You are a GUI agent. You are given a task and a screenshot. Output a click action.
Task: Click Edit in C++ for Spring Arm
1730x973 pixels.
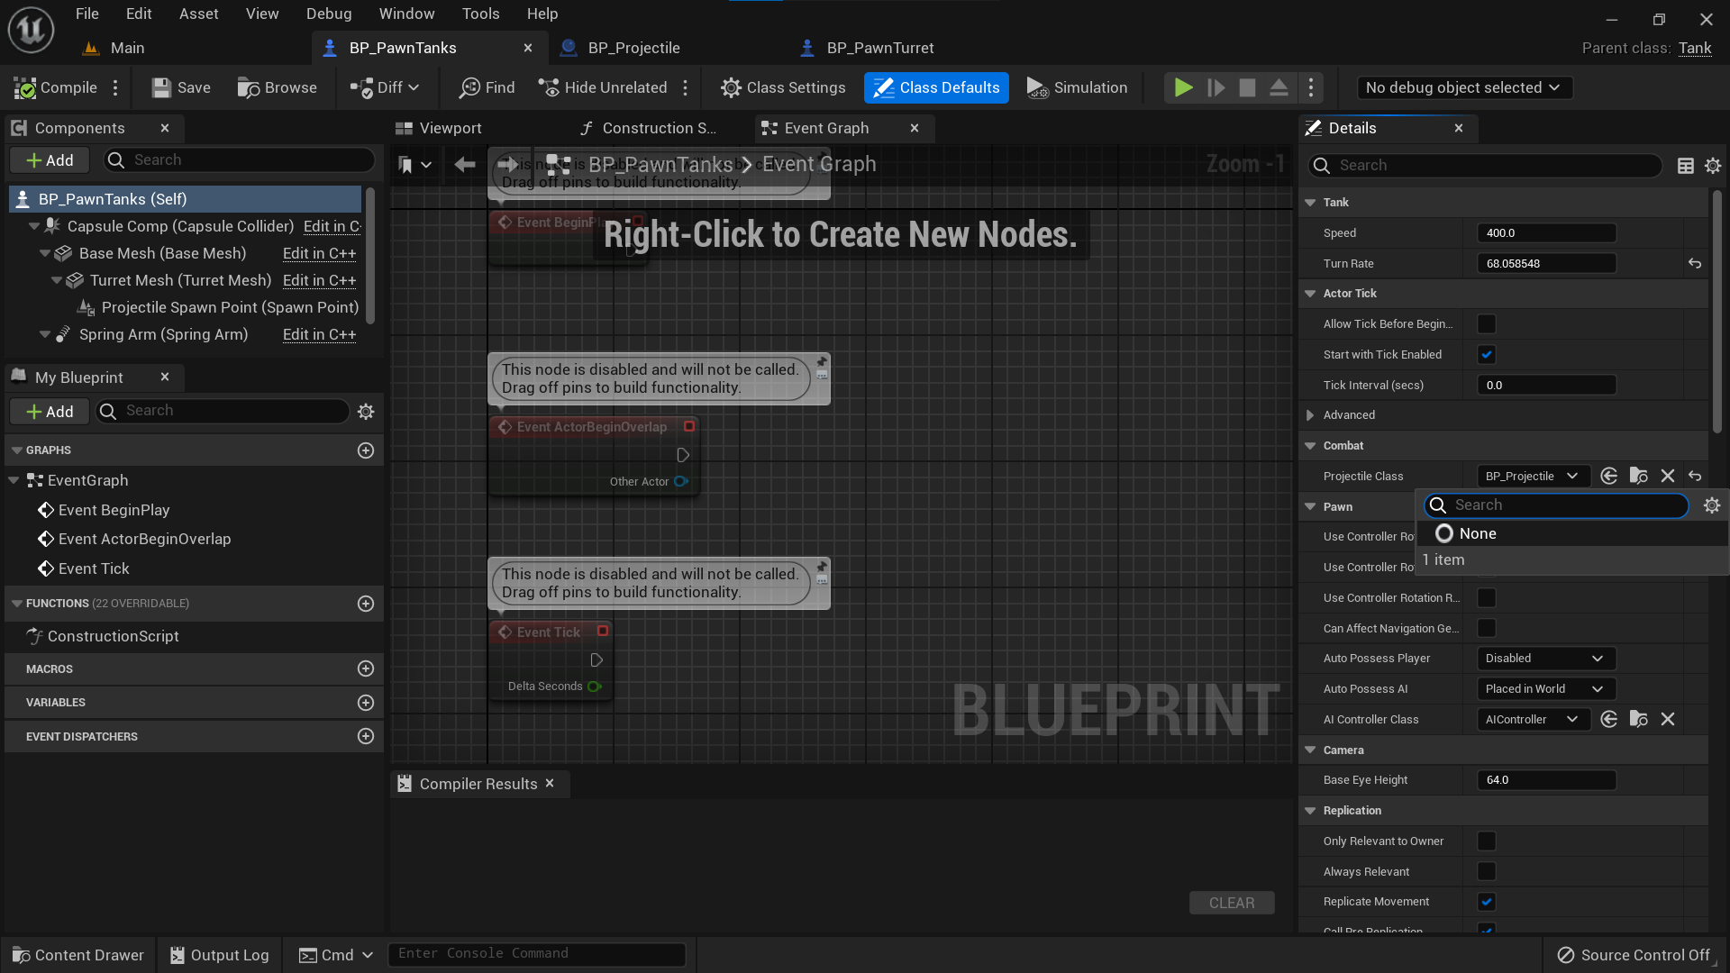pyautogui.click(x=319, y=334)
